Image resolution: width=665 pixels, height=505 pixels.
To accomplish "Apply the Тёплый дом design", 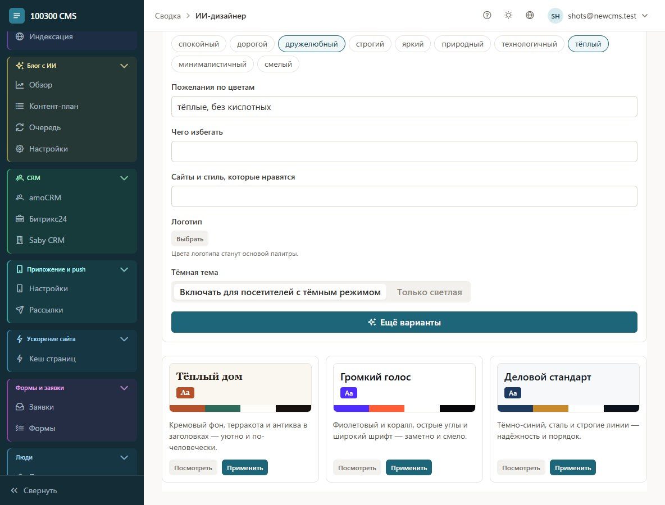I will [245, 467].
